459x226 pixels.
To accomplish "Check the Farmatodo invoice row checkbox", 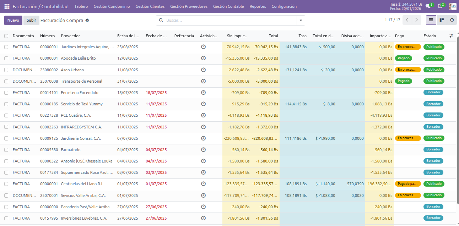I will tap(6, 150).
